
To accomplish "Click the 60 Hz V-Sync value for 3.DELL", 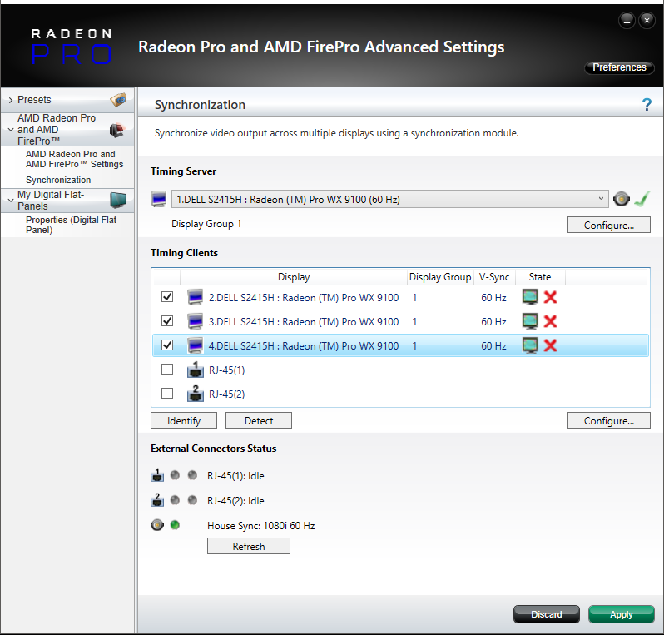I will coord(493,322).
